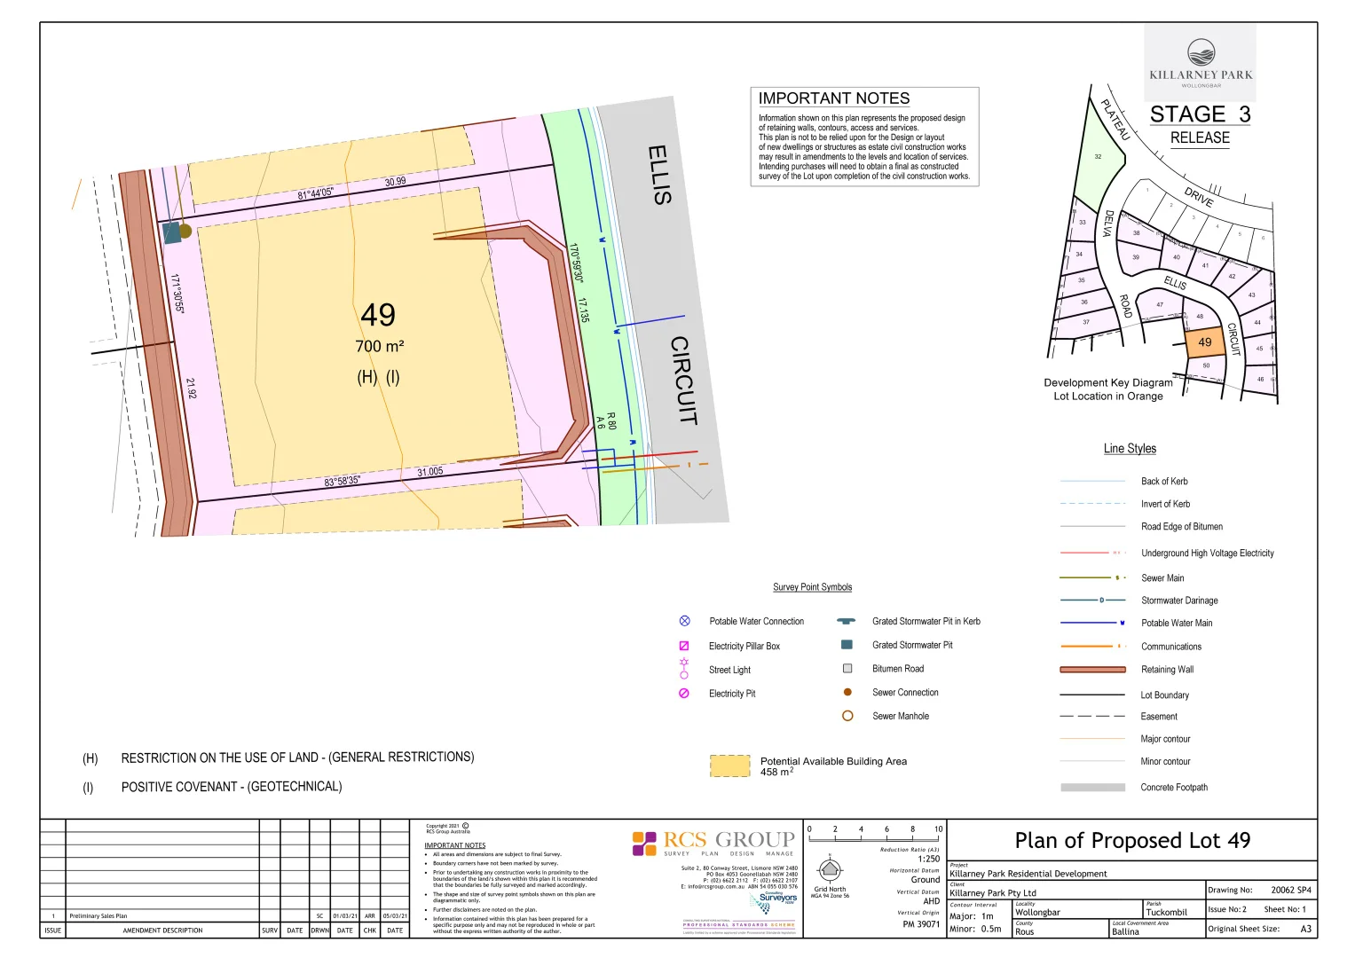Click the STAGE 3 RELEASE label
The width and height of the screenshot is (1355, 958).
pyautogui.click(x=1200, y=124)
